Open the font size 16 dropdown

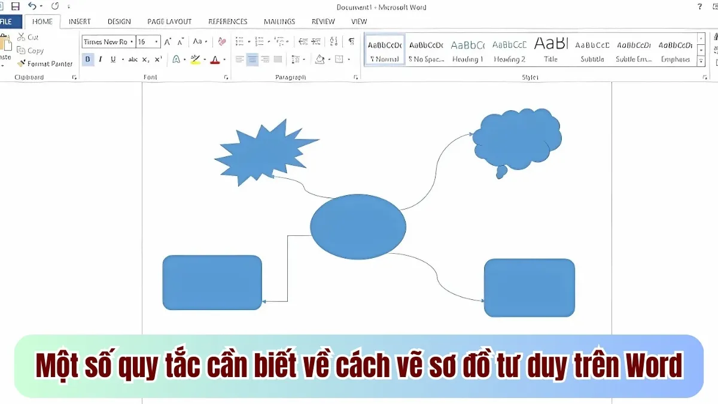point(157,42)
